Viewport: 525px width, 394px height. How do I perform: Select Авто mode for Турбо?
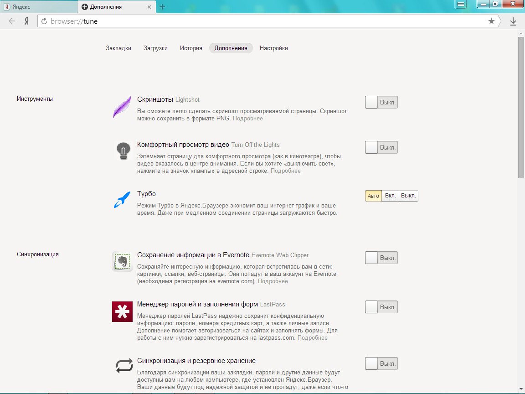[373, 196]
